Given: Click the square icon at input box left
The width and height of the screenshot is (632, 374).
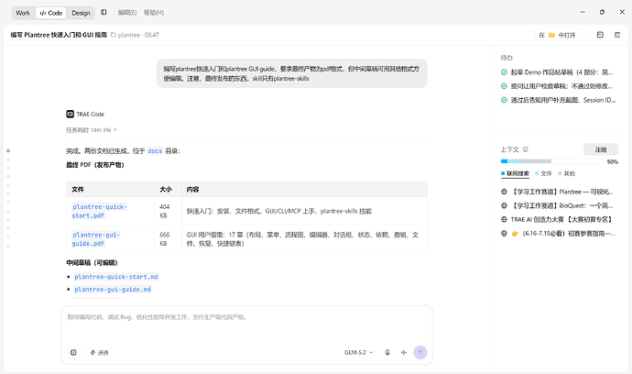Looking at the screenshot, I should coord(73,352).
